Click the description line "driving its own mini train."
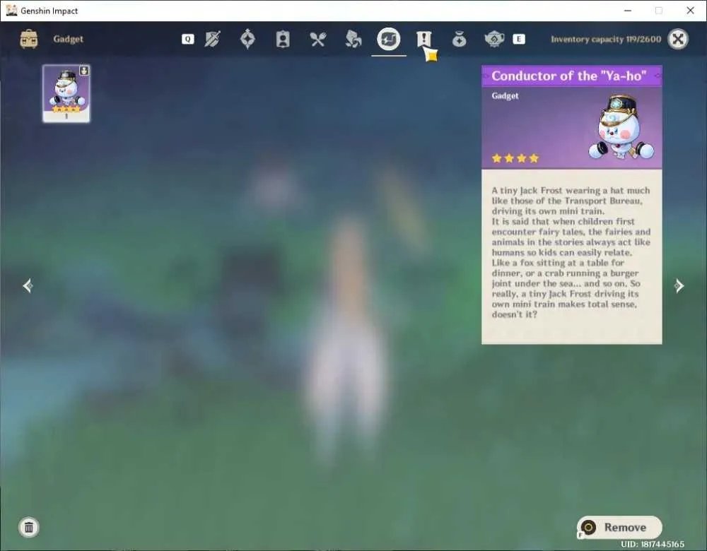This screenshot has width=707, height=551. pos(548,211)
